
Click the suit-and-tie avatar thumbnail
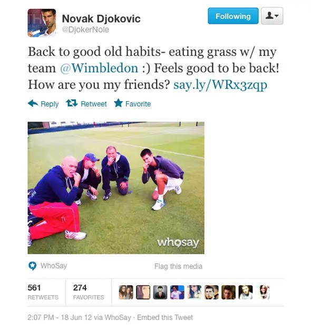point(160,292)
